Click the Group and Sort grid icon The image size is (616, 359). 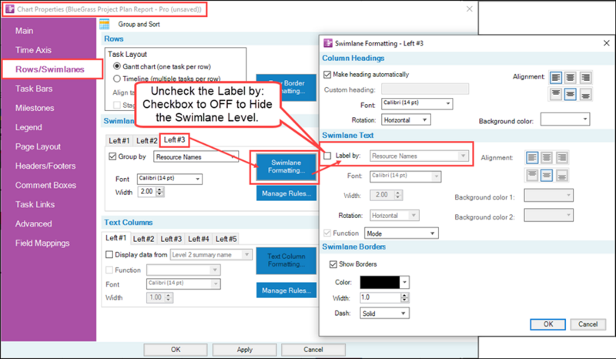click(x=105, y=24)
